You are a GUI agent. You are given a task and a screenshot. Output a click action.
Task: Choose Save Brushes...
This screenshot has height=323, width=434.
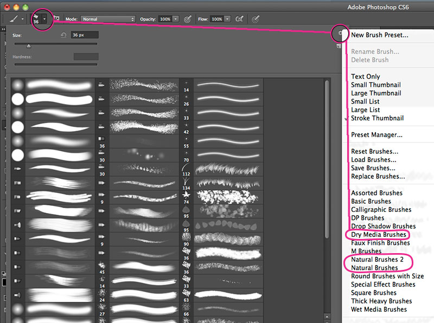373,168
